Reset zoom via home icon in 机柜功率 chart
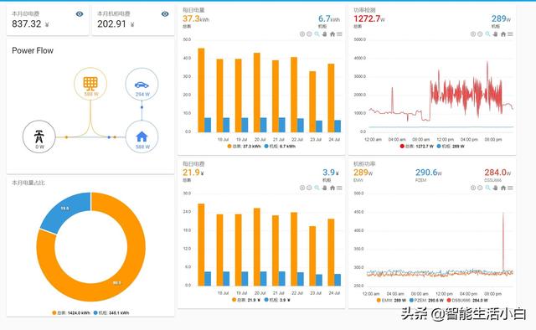 click(x=503, y=188)
